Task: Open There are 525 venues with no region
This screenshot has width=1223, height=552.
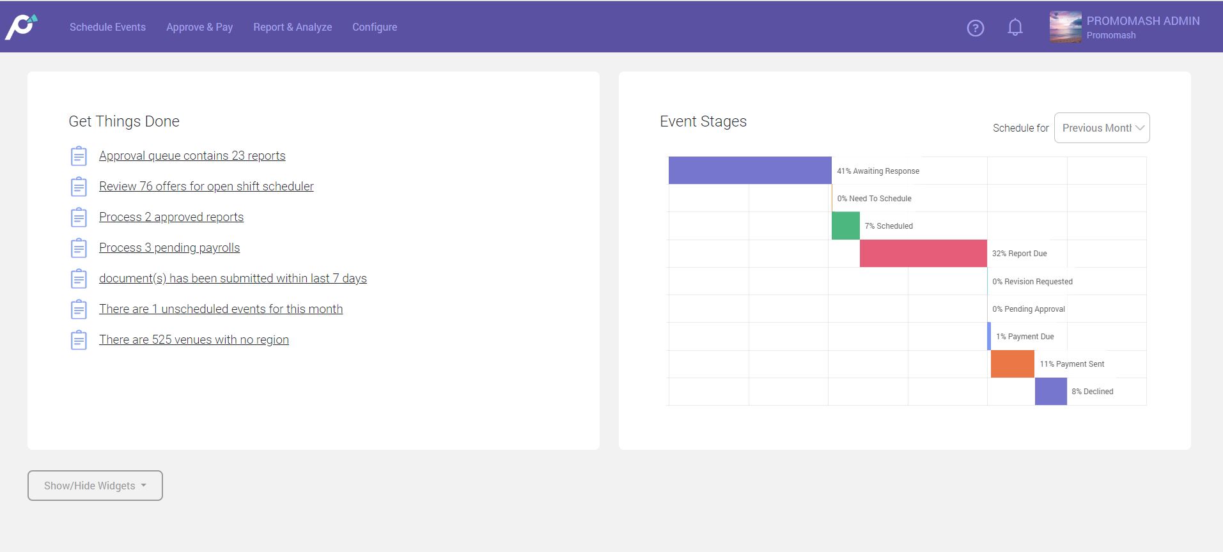Action: tap(194, 340)
